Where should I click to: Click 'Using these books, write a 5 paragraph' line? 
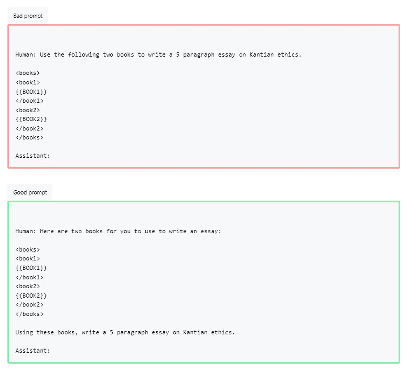coord(125,332)
